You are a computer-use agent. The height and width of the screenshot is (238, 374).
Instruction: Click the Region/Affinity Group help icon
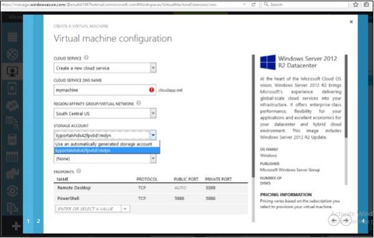(x=138, y=103)
